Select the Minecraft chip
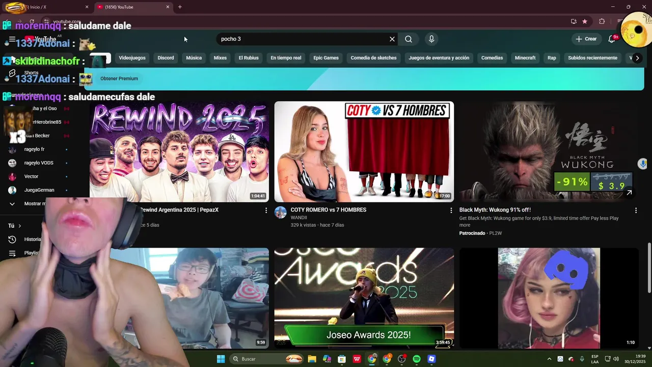 click(x=525, y=58)
